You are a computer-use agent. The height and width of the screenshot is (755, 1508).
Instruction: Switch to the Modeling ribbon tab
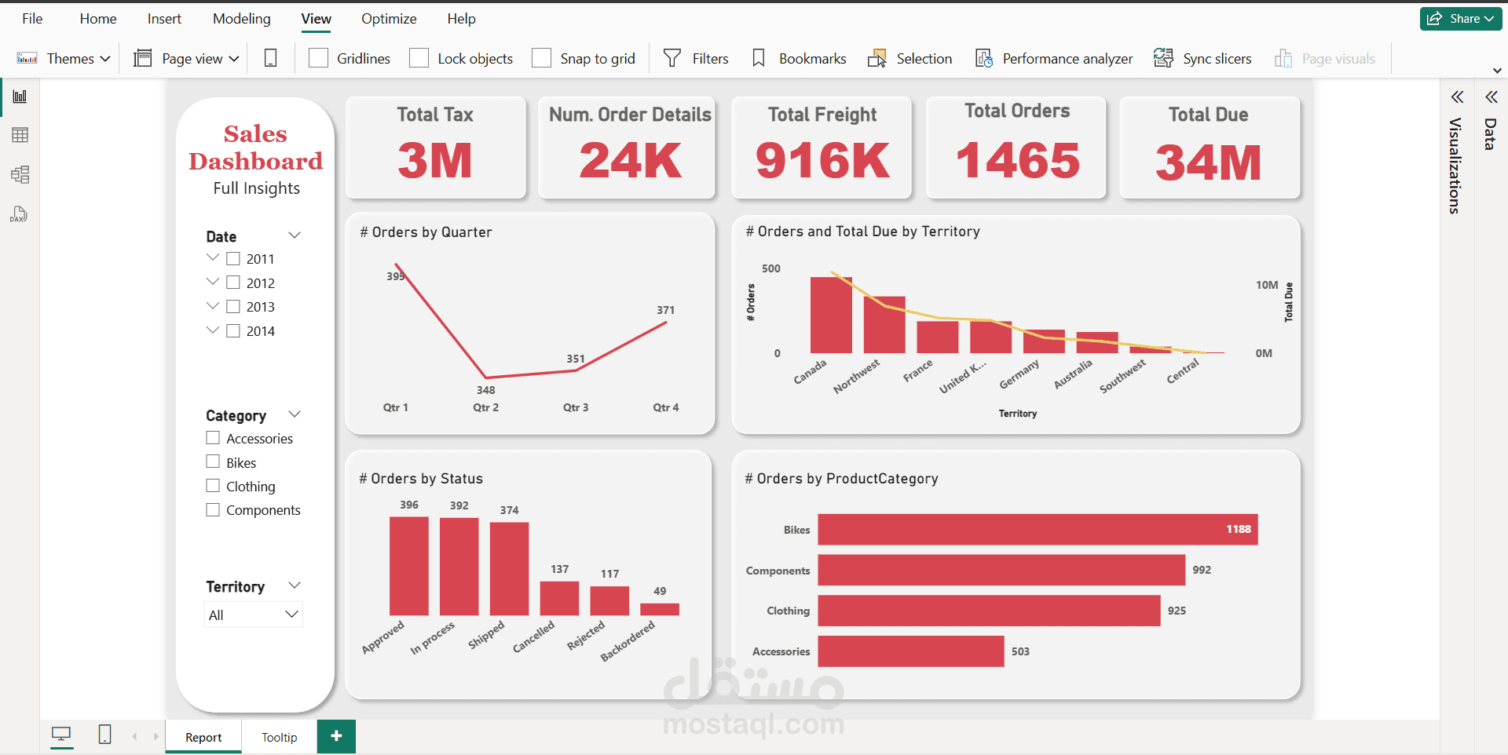tap(242, 19)
